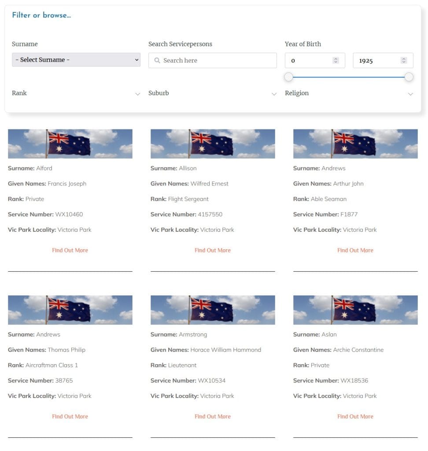Click 'Given Names: Francis Joseph' text
428x451 pixels.
(x=47, y=184)
